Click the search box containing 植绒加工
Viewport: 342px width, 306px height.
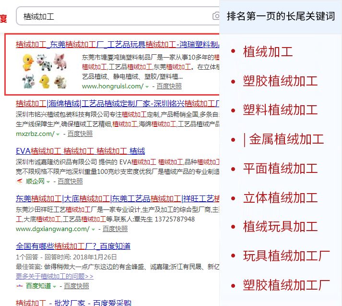click(118, 16)
